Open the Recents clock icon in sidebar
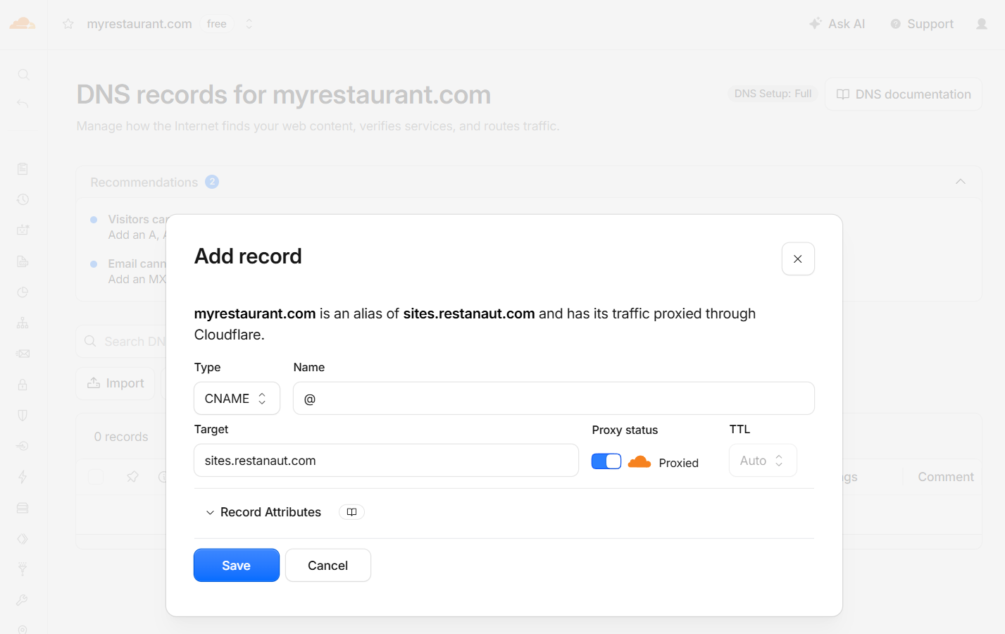 click(23, 199)
